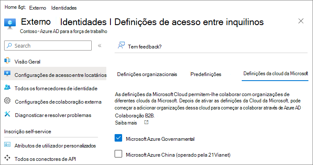Image resolution: width=313 pixels, height=165 pixels.
Task: Click the cross-tenant access settings monitor icon
Action: [8, 74]
